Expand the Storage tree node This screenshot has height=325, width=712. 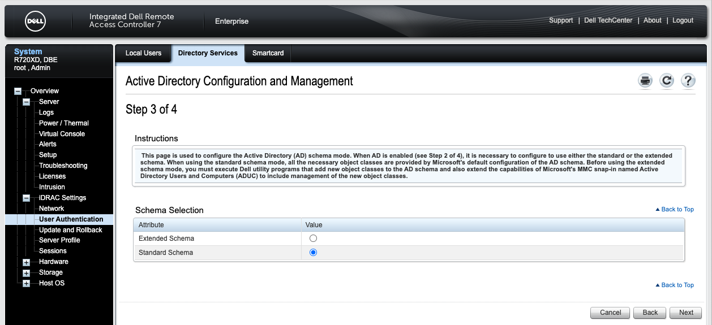coord(26,273)
